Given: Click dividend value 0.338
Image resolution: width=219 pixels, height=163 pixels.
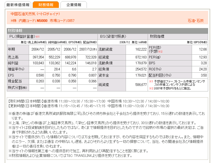Looking at the screenshot, I should pos(56,81).
